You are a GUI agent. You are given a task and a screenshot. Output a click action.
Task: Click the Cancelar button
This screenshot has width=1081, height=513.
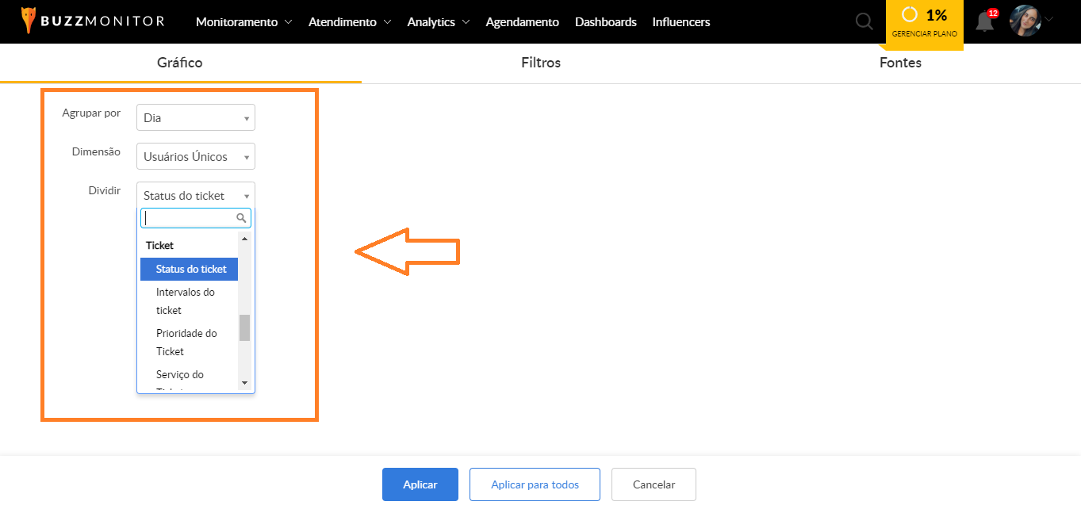coord(654,484)
